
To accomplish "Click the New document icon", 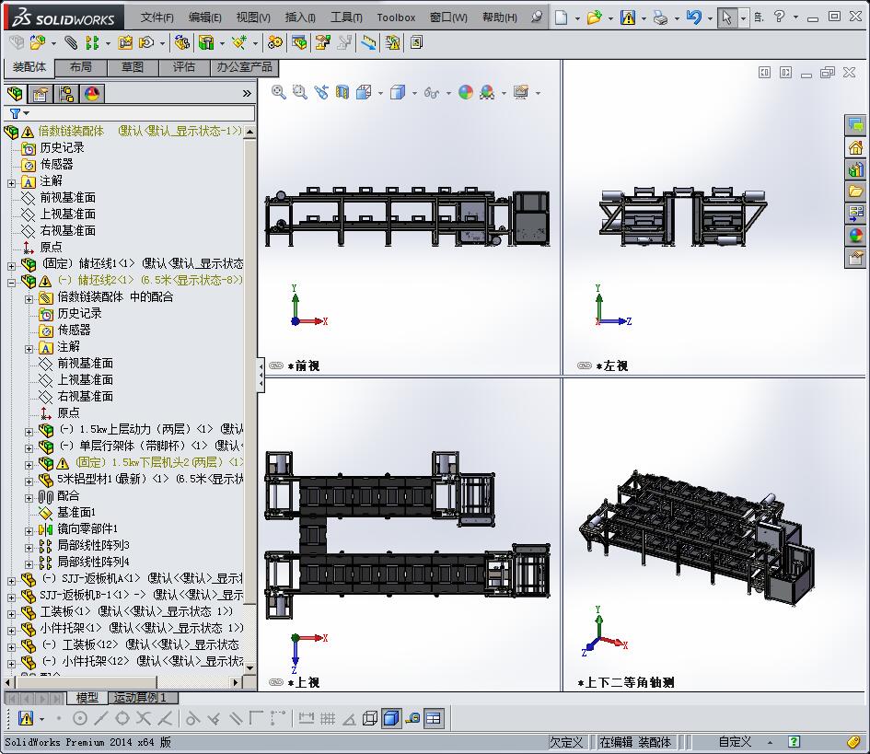I will (561, 17).
